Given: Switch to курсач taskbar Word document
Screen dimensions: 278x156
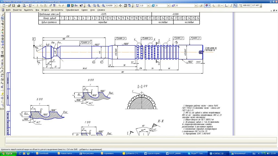Looking at the screenshot, I should point(153,154).
